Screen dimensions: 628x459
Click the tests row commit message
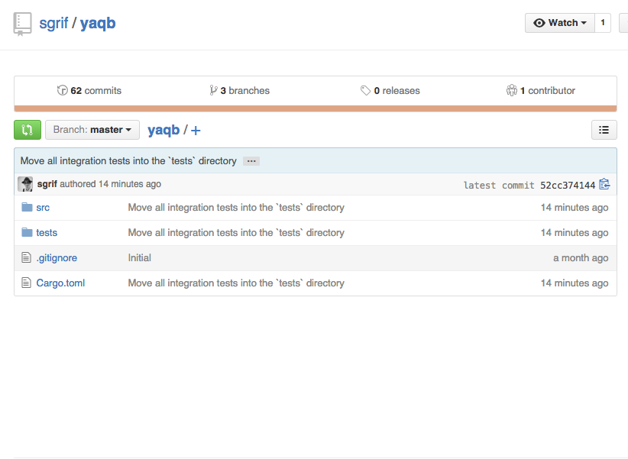click(236, 233)
